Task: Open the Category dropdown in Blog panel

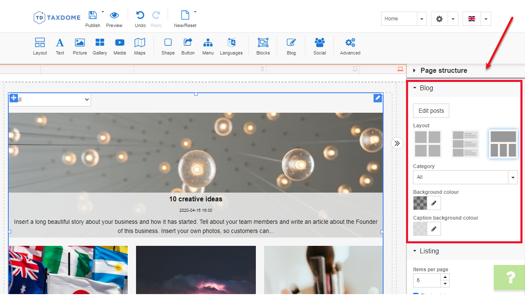Action: tap(465, 177)
